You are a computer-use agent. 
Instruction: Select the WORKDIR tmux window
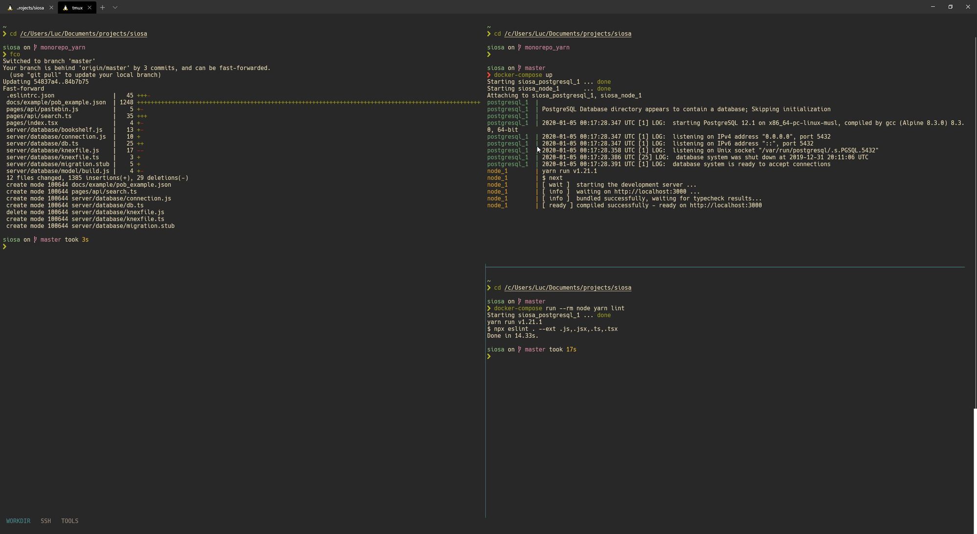(18, 521)
